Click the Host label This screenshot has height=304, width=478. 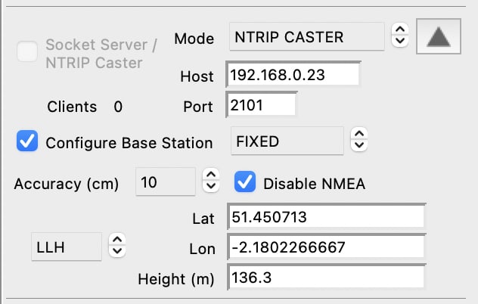pyautogui.click(x=197, y=76)
